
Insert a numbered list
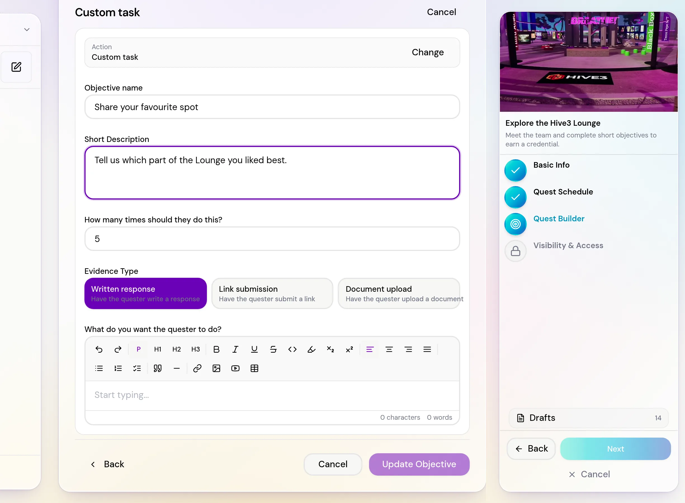[x=118, y=368]
